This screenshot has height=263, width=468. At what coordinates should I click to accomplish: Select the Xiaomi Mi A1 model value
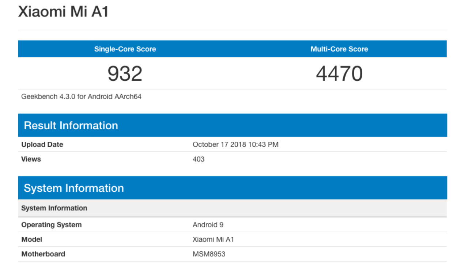tap(213, 240)
